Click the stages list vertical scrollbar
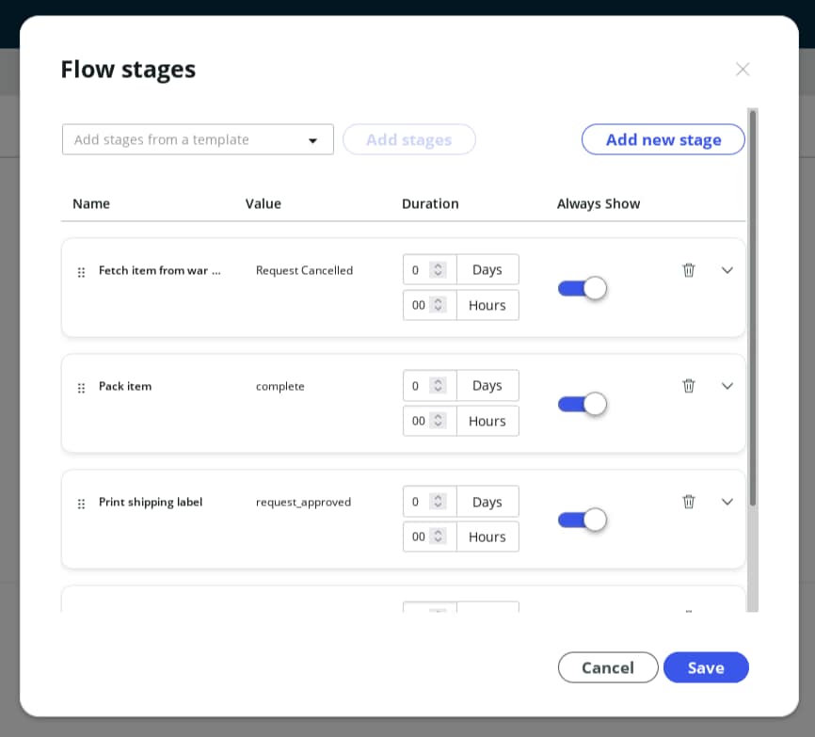 pos(753,308)
